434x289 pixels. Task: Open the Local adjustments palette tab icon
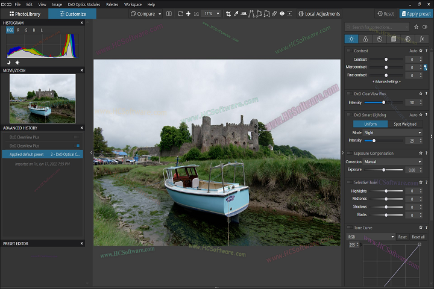[407, 39]
